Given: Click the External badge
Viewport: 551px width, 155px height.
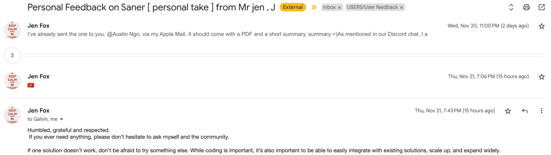Looking at the screenshot, I should pos(293,7).
